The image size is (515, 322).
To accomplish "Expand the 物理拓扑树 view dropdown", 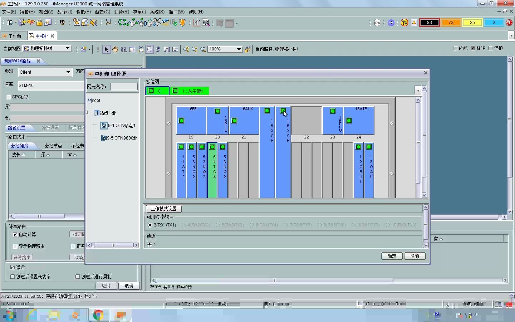I will pos(67,48).
